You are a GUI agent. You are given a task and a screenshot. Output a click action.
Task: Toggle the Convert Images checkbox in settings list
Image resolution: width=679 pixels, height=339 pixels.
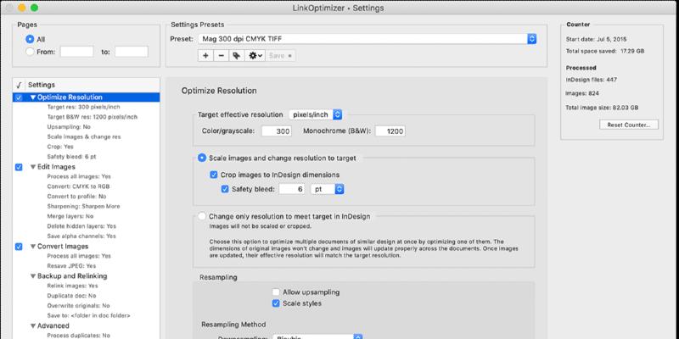[19, 247]
